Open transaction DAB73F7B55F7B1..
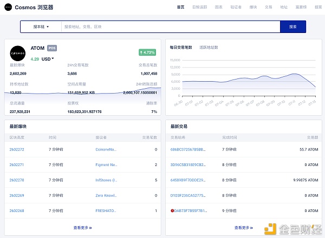325x238 pixels. pos(191,210)
